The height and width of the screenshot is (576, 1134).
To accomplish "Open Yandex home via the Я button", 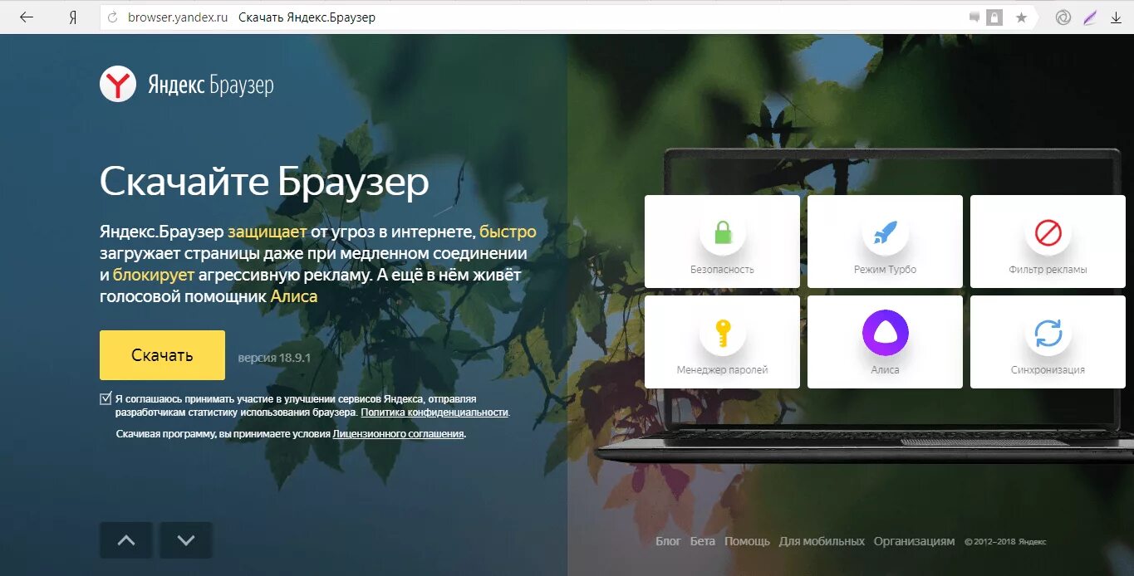I will coord(72,17).
